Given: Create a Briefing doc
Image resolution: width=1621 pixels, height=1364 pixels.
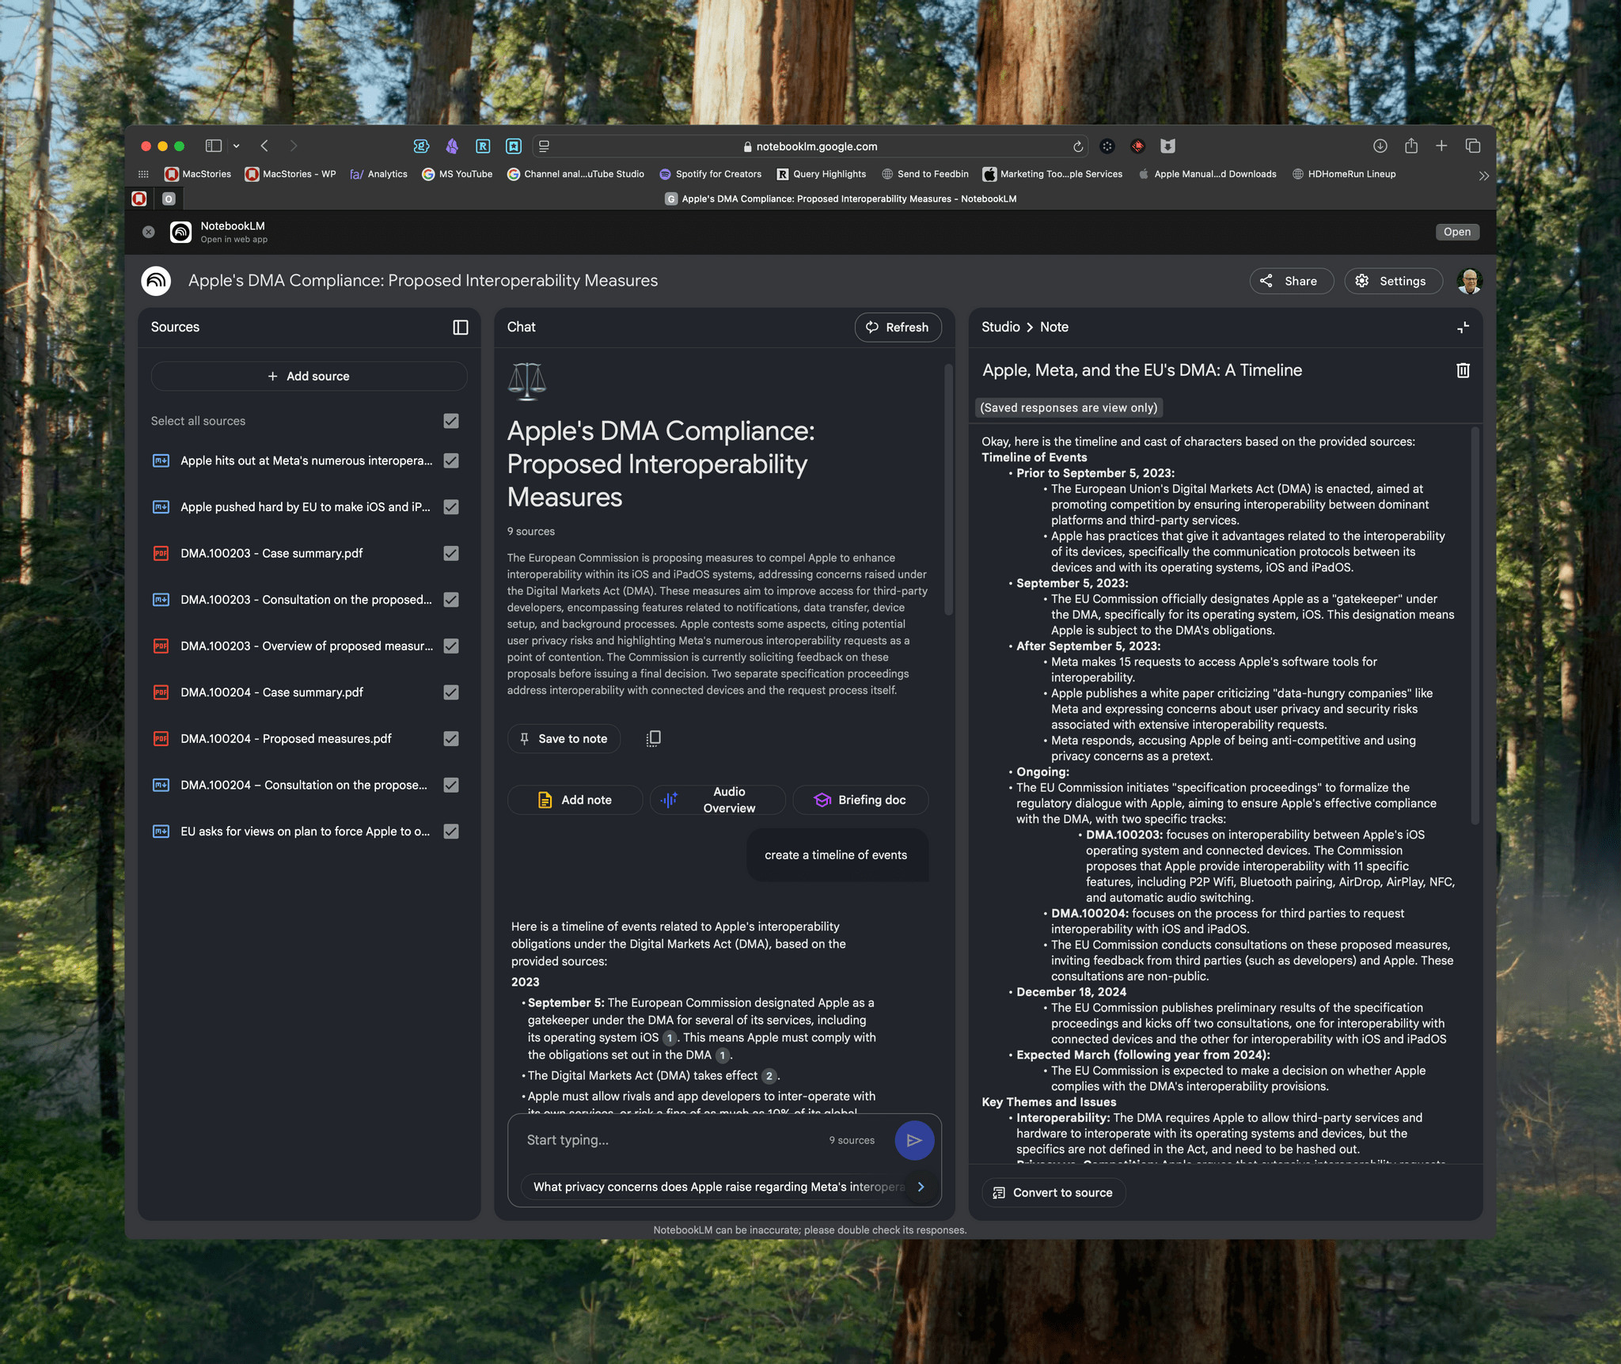Looking at the screenshot, I should (x=860, y=800).
